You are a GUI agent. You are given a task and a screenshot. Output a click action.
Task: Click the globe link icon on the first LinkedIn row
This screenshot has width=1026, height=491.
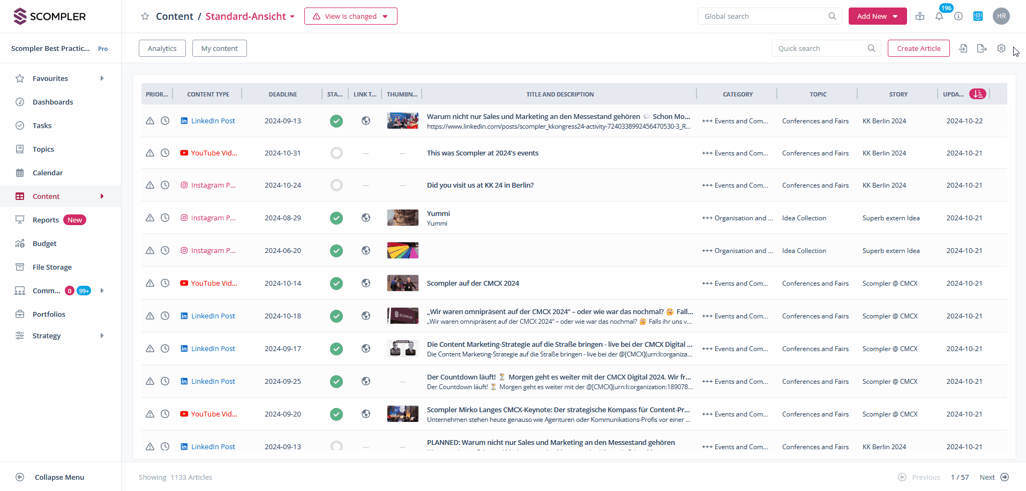point(366,121)
